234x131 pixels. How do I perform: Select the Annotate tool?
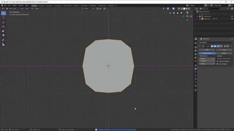[x=3, y=40]
